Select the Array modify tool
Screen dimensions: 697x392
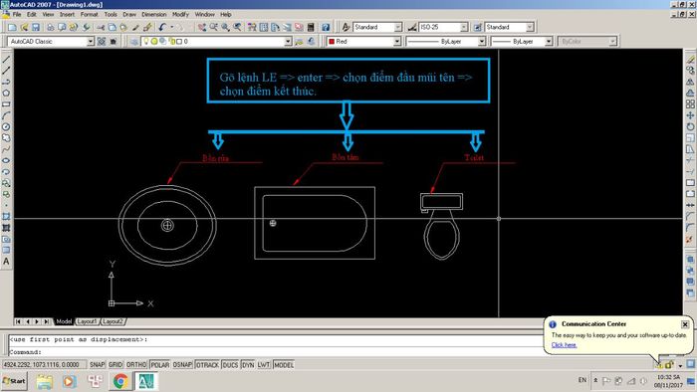point(690,104)
